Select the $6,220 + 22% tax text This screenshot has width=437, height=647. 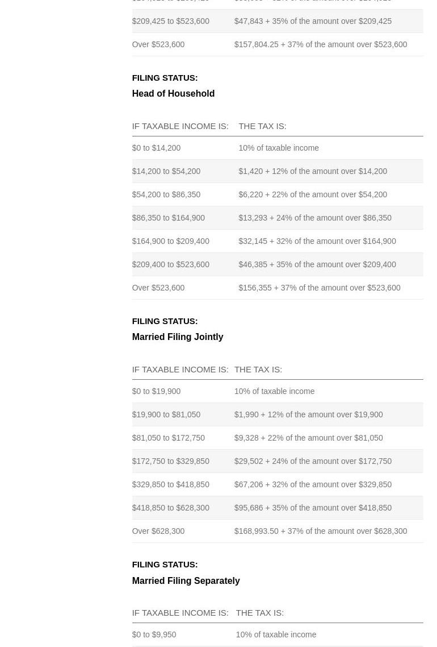(x=312, y=194)
